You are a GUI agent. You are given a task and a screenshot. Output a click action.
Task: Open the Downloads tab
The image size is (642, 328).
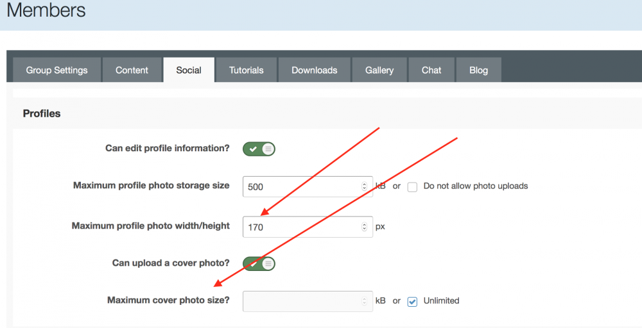tap(314, 70)
